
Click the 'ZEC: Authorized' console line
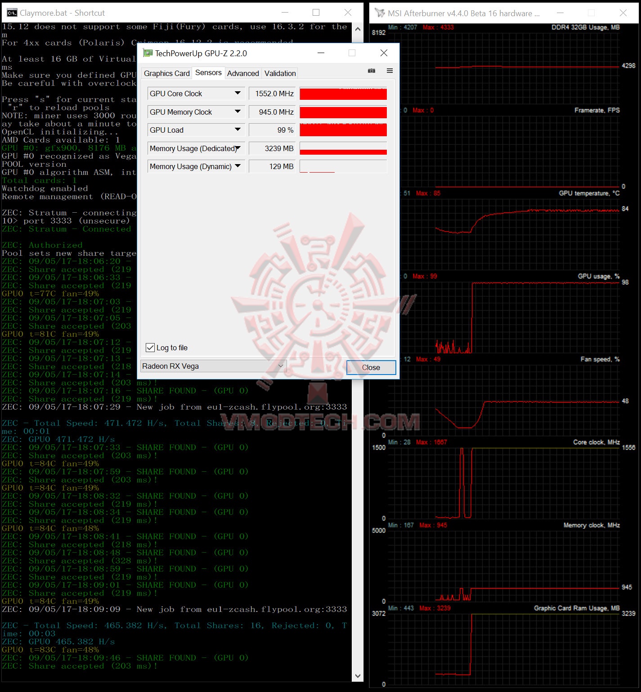coord(42,245)
